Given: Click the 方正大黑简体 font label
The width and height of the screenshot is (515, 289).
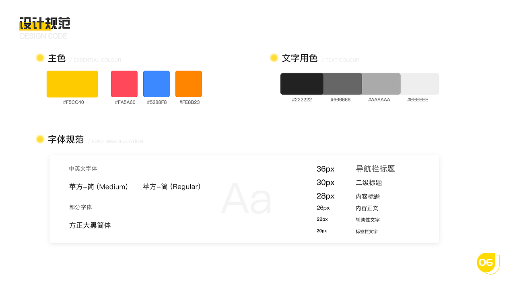Looking at the screenshot, I should coord(90,225).
